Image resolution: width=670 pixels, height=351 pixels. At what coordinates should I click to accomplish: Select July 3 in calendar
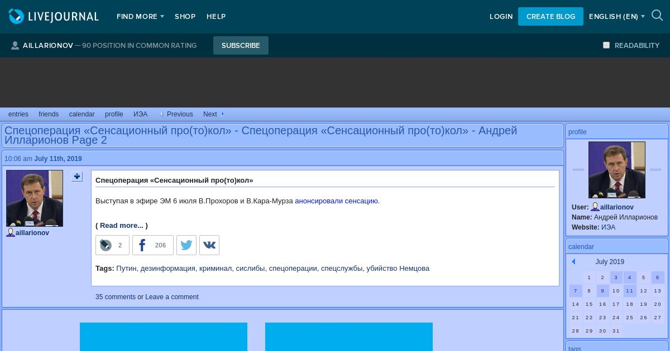616,277
